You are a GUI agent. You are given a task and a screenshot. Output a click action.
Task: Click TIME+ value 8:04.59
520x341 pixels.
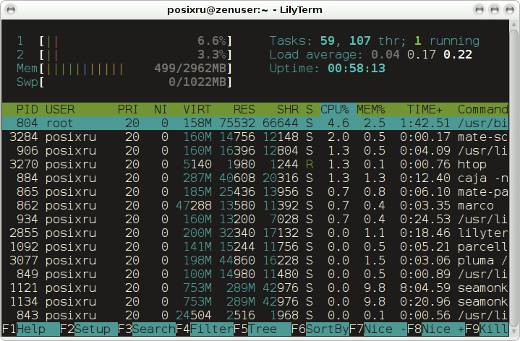[x=425, y=288]
